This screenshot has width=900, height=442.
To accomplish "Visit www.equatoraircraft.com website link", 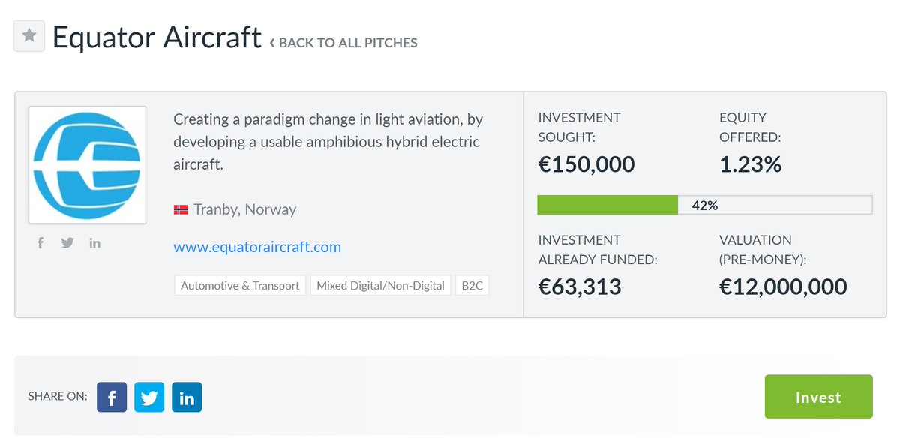I will click(257, 247).
